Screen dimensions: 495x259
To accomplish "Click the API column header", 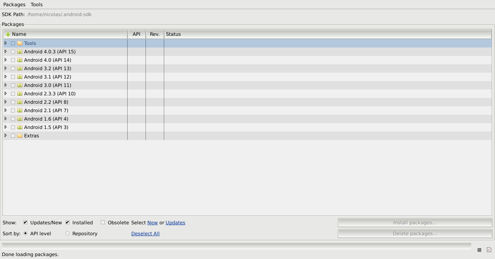I will [x=136, y=34].
